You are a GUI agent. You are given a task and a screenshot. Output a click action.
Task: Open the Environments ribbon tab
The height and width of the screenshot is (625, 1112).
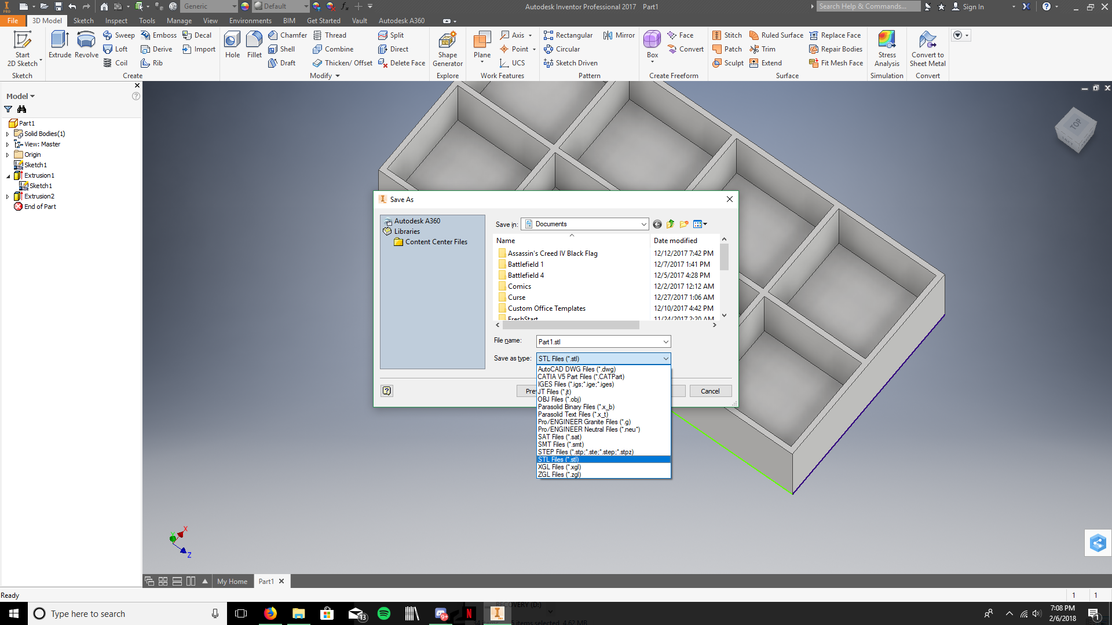250,21
